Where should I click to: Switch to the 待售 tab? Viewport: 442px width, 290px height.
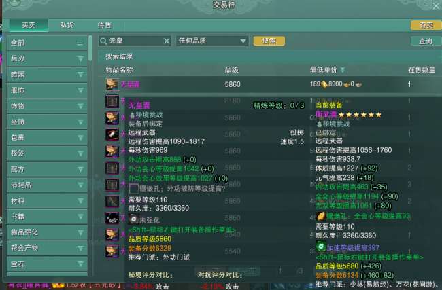pyautogui.click(x=105, y=25)
